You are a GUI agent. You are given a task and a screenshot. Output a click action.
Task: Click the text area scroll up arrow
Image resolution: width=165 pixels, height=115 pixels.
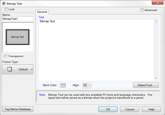156,21
